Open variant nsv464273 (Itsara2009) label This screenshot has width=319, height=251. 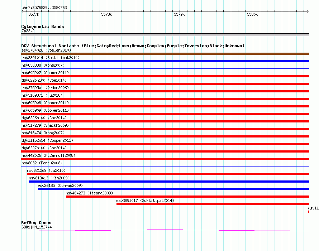(x=89, y=193)
